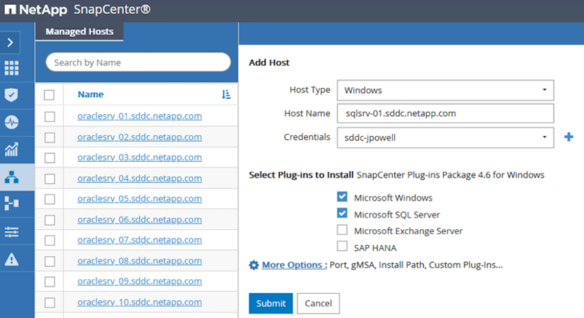Uncheck the Microsoft SQL Server plug-in
Screen dimensions: 584x318
342,214
